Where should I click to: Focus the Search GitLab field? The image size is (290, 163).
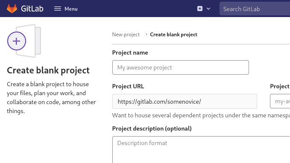(x=255, y=9)
